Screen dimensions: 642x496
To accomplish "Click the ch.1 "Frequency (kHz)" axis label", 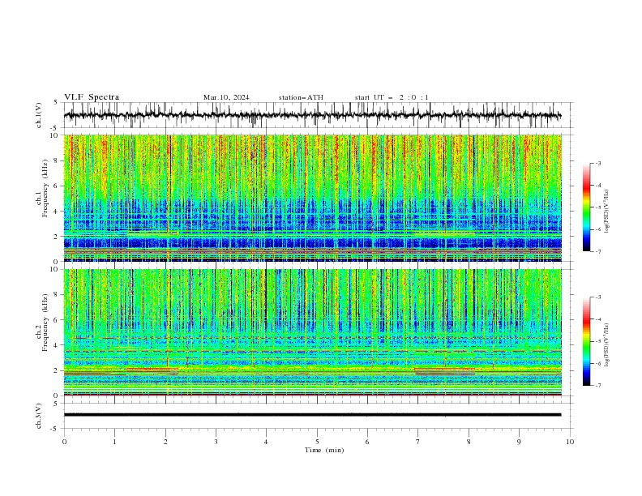I will pyautogui.click(x=45, y=189).
